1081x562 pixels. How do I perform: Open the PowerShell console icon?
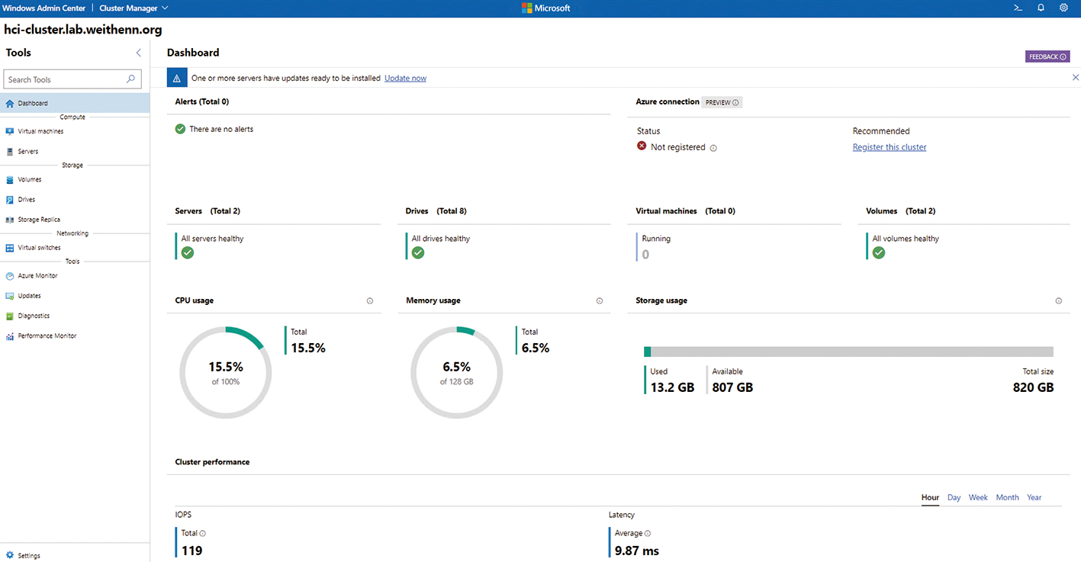(x=1018, y=8)
